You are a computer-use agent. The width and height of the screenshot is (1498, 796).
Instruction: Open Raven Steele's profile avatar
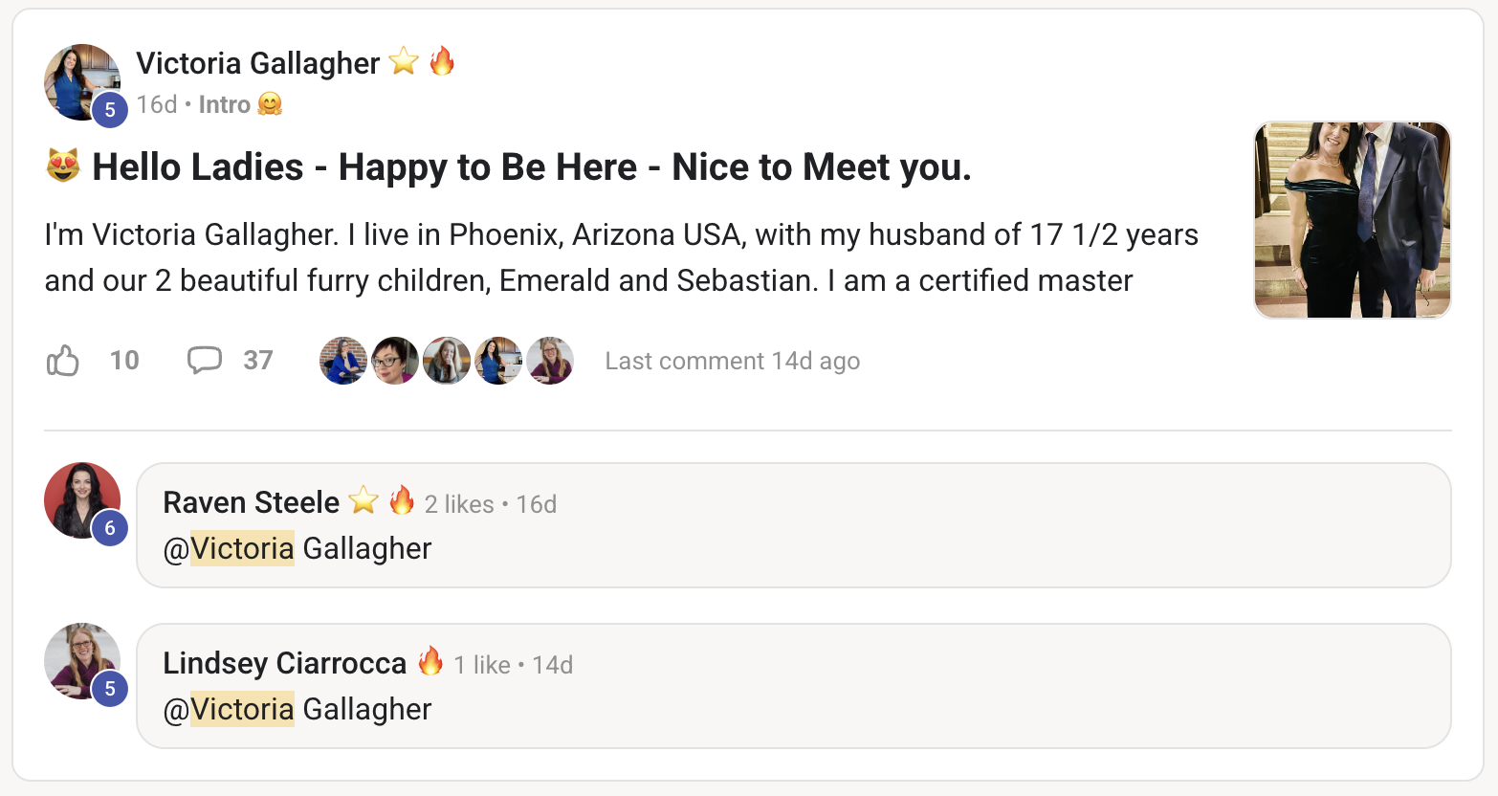pos(82,500)
